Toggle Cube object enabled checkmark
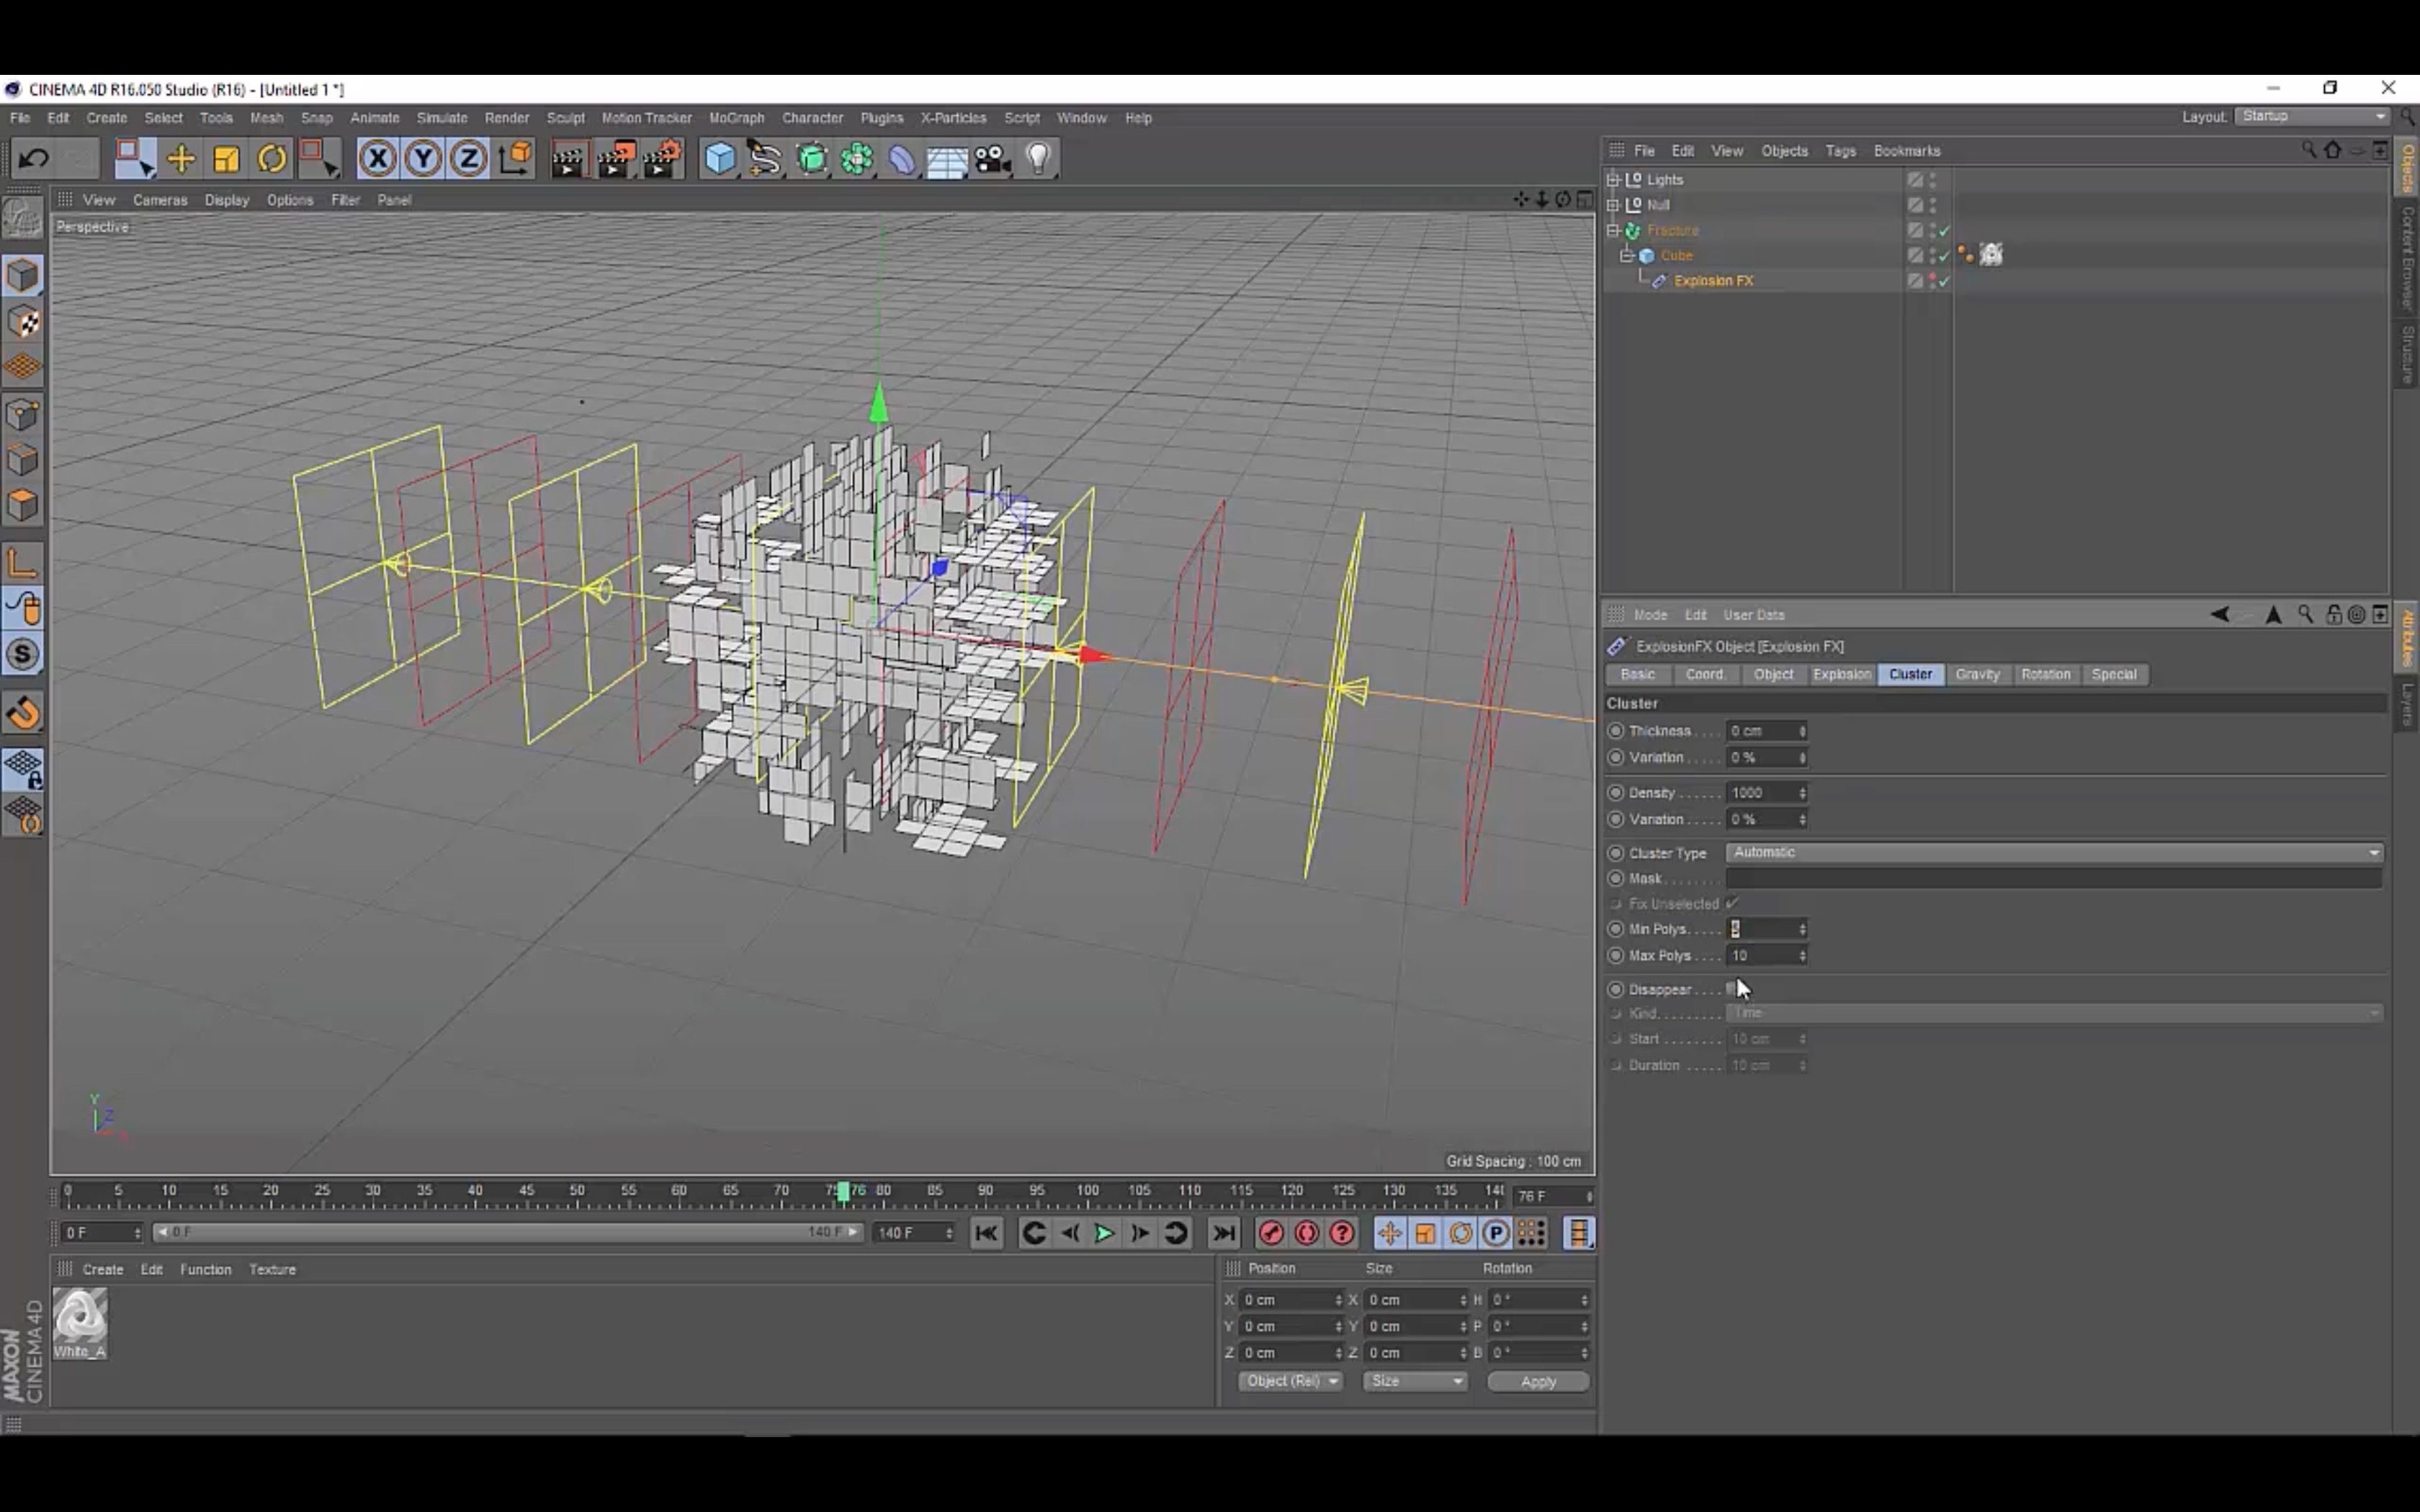2420x1512 pixels. point(1945,256)
